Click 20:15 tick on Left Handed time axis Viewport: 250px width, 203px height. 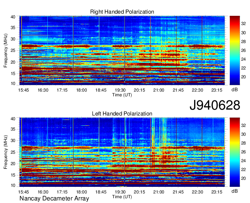(139, 192)
